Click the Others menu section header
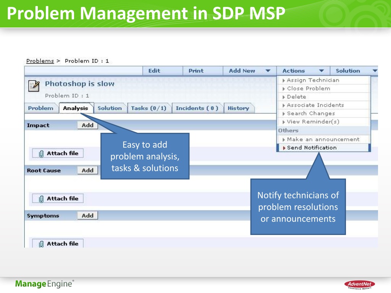Image resolution: width=391 pixels, height=293 pixels. click(289, 130)
